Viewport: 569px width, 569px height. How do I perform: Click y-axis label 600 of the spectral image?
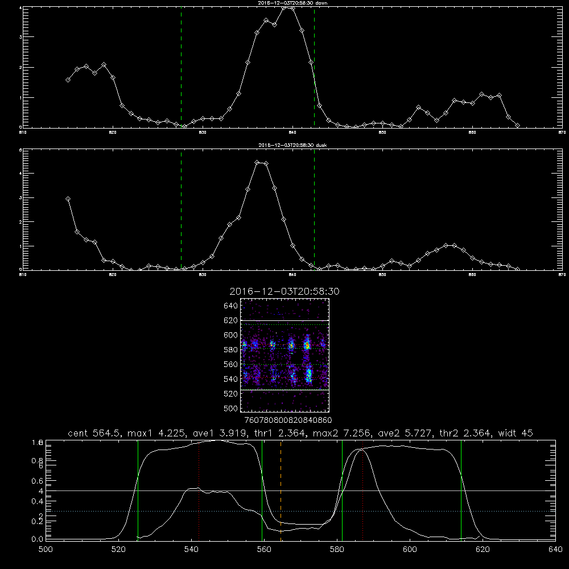click(231, 335)
